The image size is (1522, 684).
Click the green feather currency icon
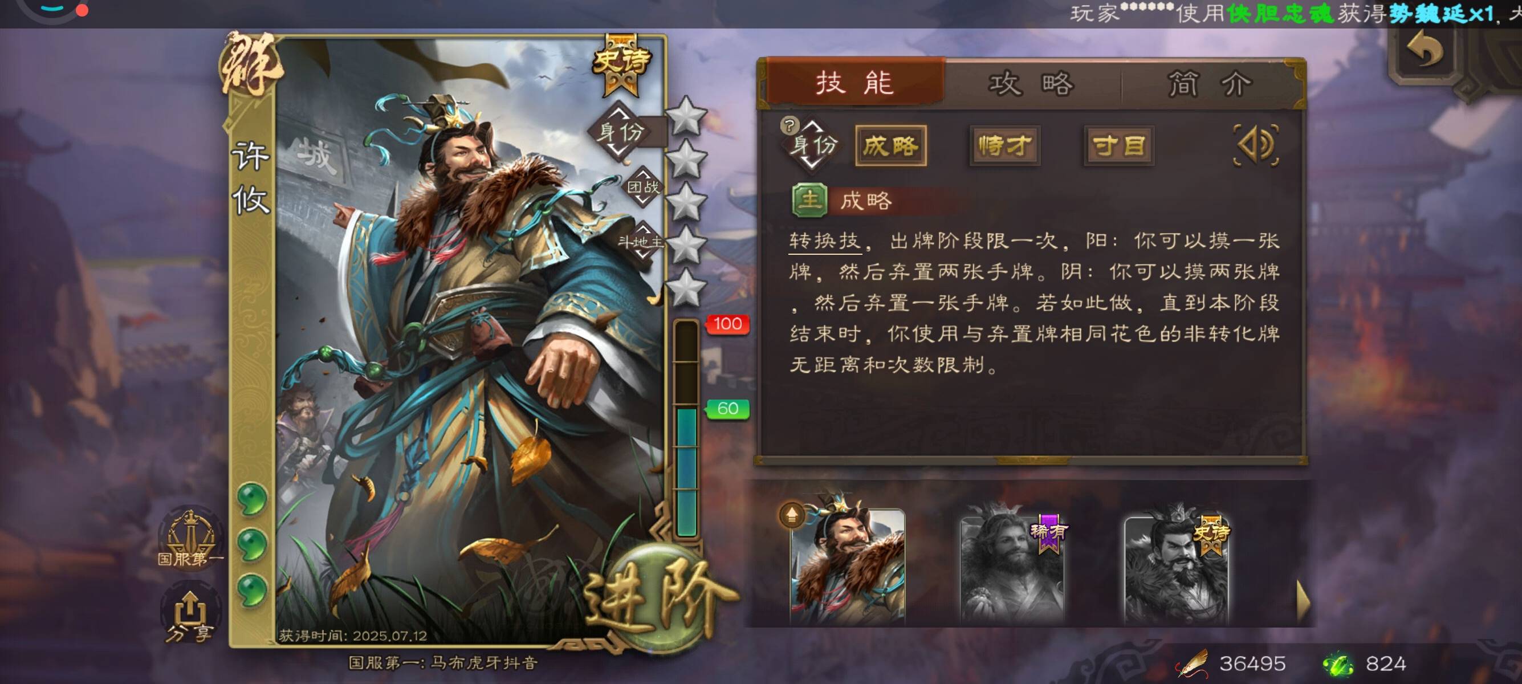pos(1338,664)
